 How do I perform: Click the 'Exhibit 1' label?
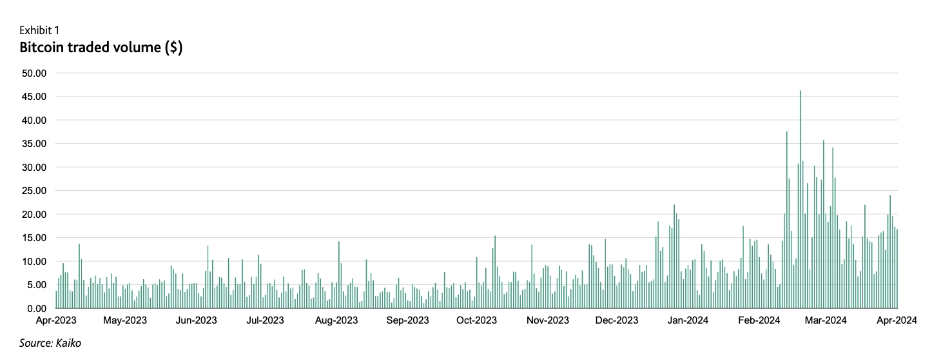(x=39, y=30)
